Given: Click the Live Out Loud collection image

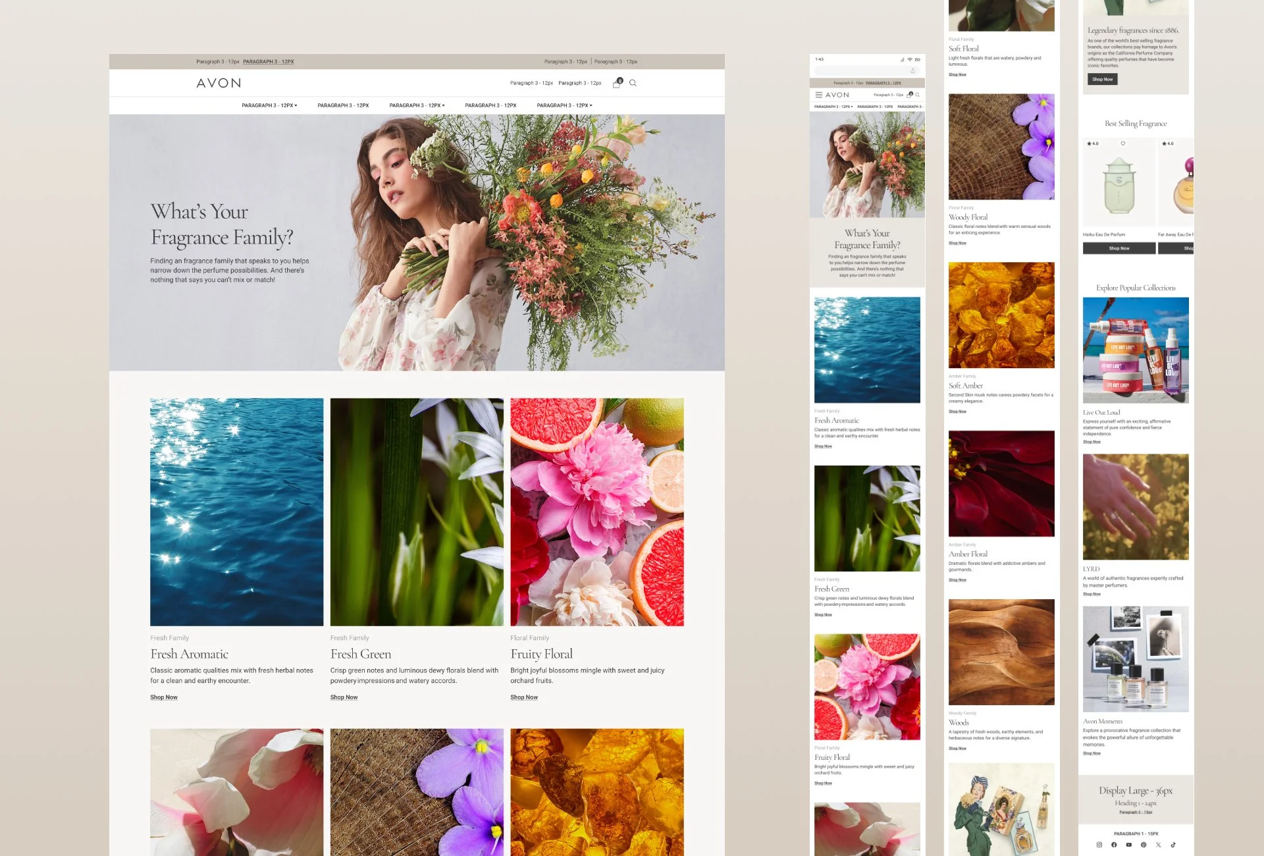Looking at the screenshot, I should point(1136,350).
